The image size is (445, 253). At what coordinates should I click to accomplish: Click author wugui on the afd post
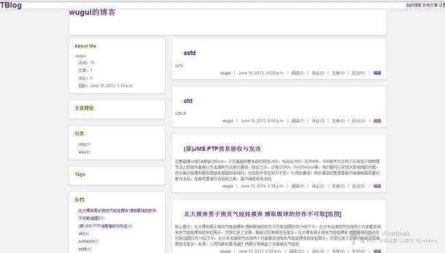(x=227, y=121)
